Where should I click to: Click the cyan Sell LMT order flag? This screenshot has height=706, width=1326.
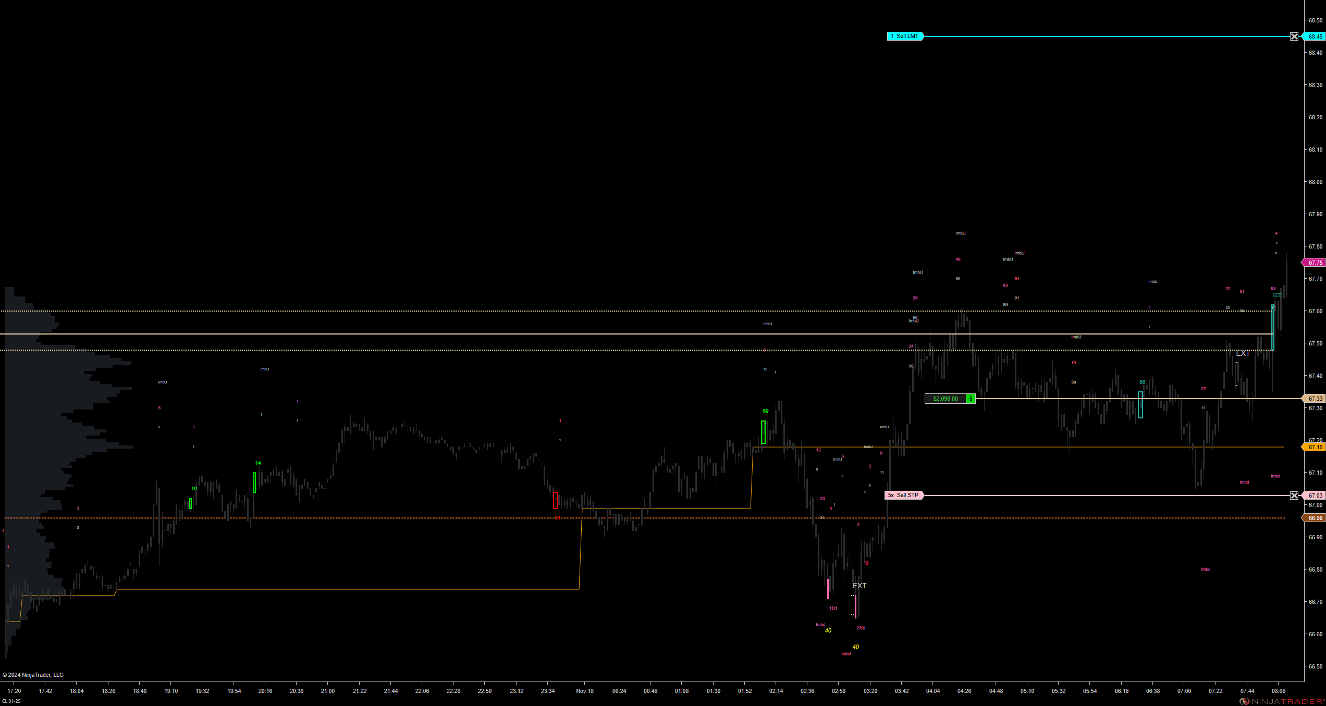pos(905,36)
